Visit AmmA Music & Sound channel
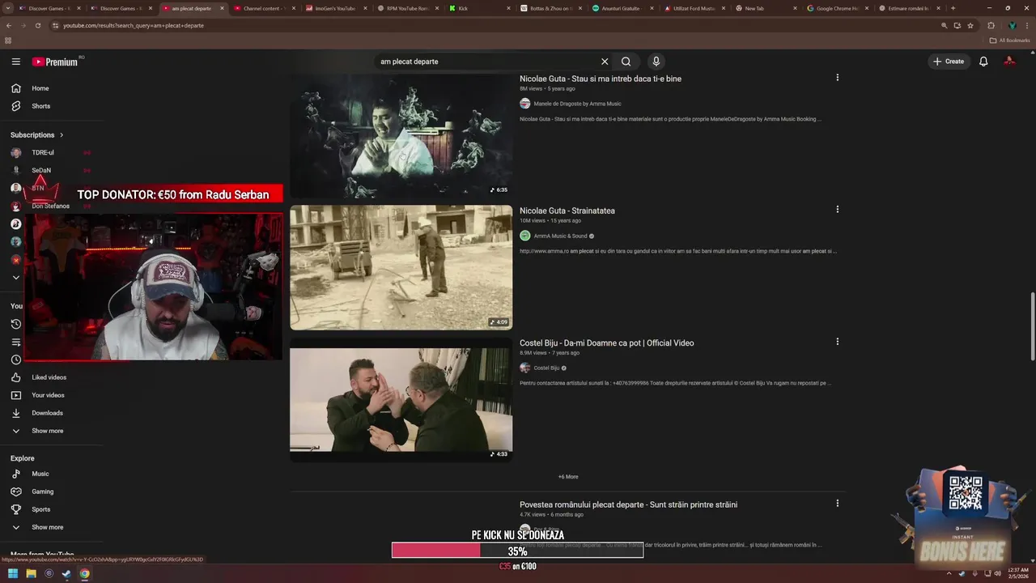 (560, 236)
